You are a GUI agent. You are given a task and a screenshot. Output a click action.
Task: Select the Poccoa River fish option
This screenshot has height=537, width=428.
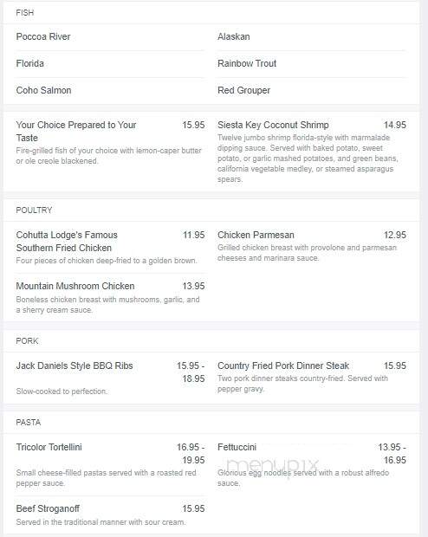point(43,36)
